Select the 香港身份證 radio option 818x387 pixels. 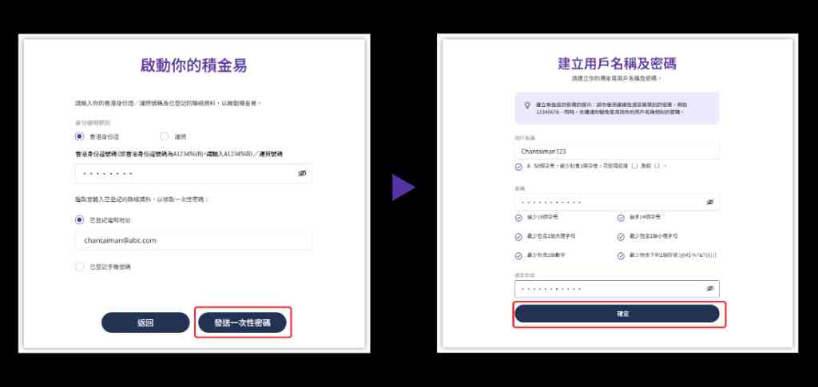79,136
